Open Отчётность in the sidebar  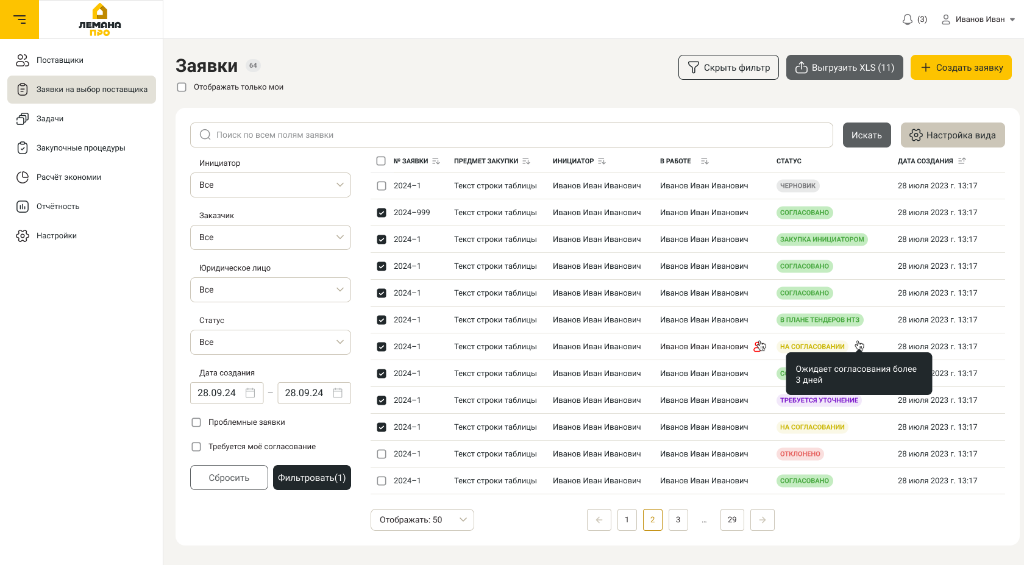82,206
